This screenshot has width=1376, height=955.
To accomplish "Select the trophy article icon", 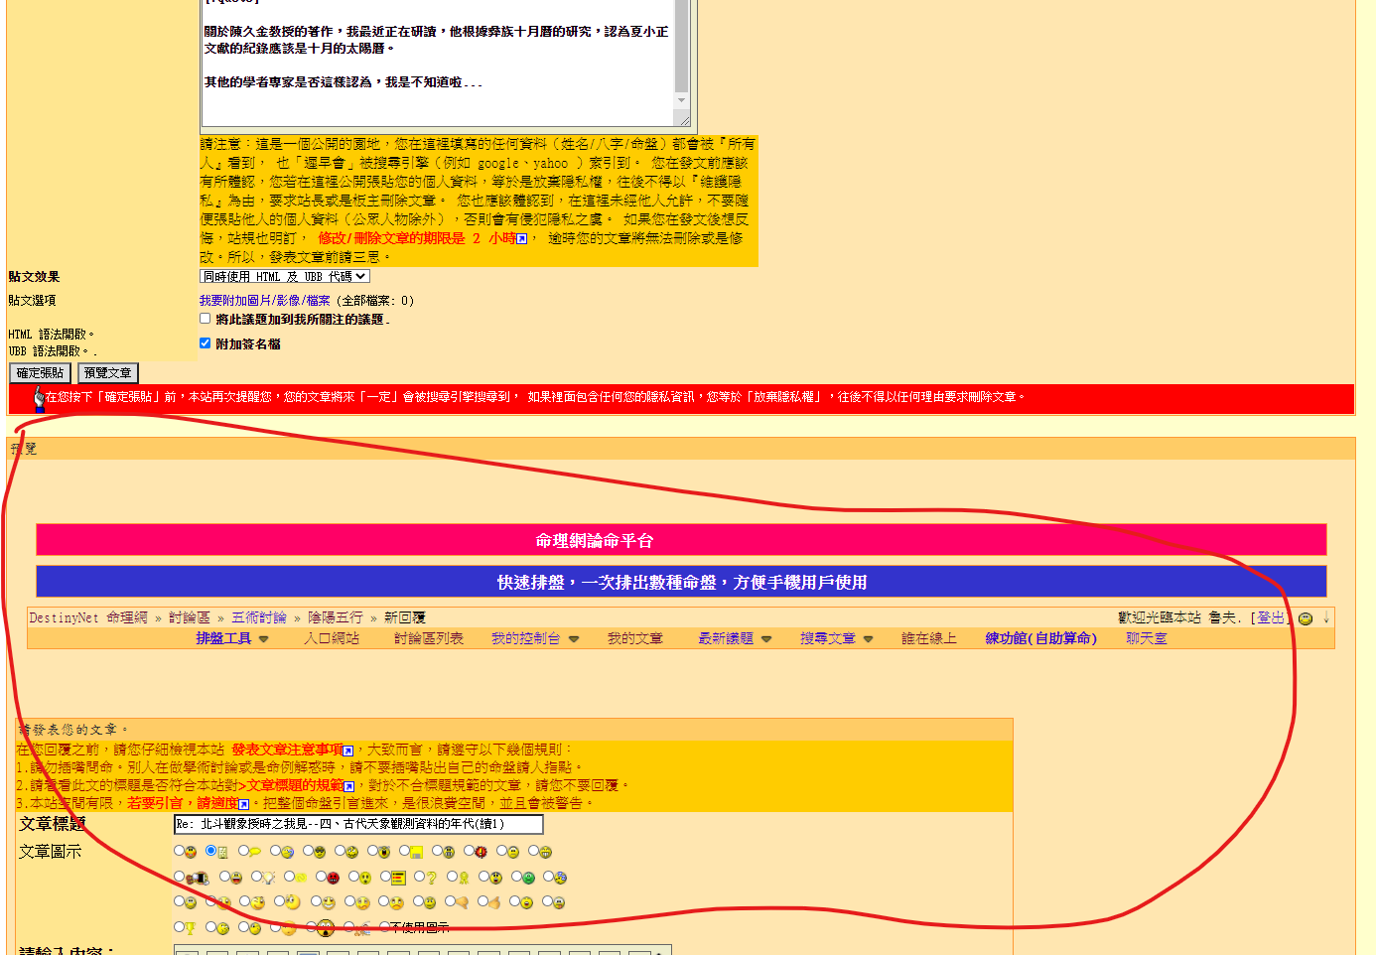I will pyautogui.click(x=179, y=925).
